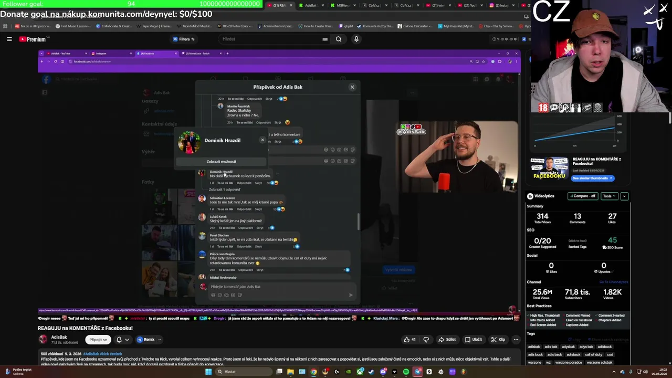Send comment with arrow icon
This screenshot has height=378, width=672.
(x=351, y=295)
